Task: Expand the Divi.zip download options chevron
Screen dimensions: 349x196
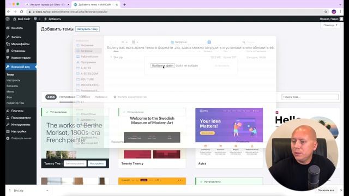Action: click(47, 191)
